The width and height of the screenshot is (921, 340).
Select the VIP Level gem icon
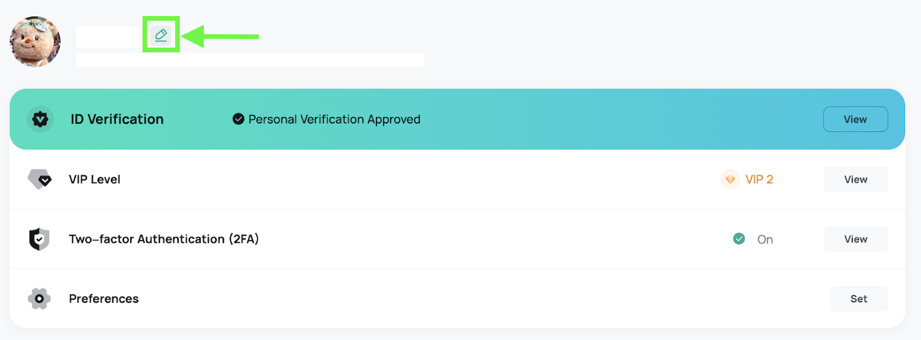point(40,179)
